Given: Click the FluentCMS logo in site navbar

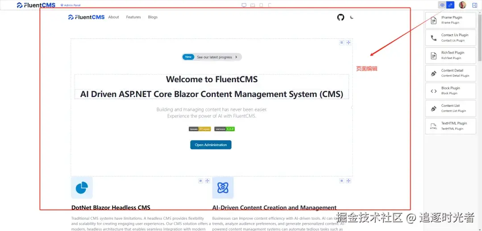Looking at the screenshot, I should click(x=87, y=17).
